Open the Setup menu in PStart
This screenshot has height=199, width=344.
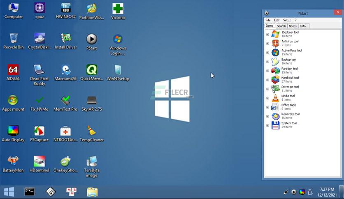tap(287, 20)
